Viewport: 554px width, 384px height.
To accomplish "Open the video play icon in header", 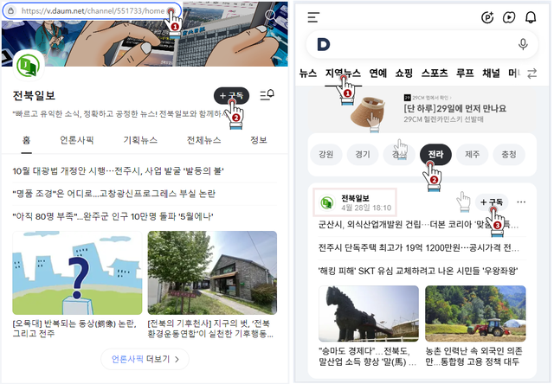I will (509, 17).
